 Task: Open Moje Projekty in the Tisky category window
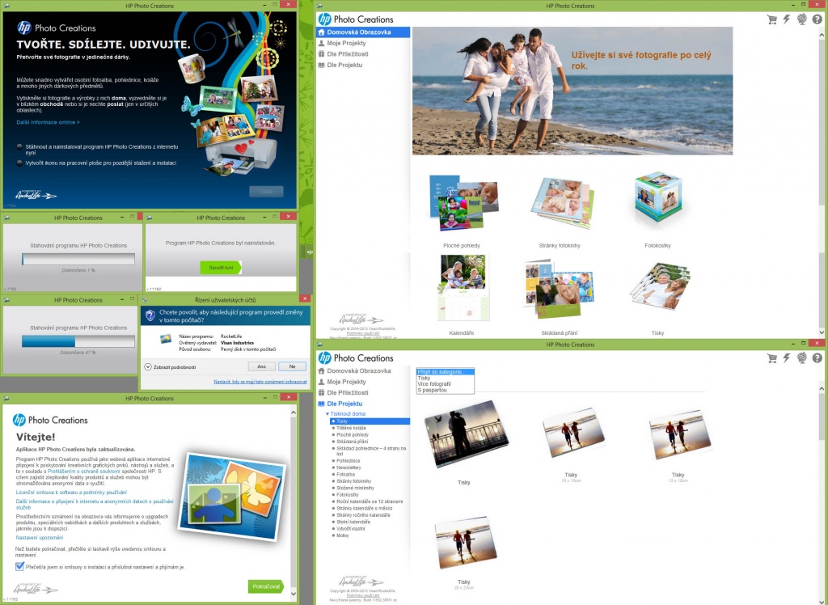(x=346, y=382)
